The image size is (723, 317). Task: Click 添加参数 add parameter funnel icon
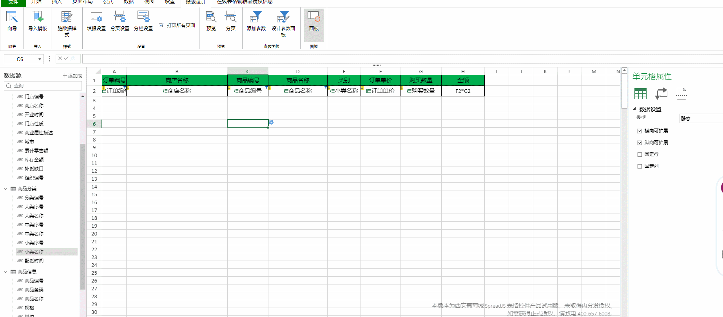coord(256,17)
